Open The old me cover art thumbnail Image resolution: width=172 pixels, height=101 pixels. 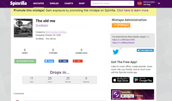pyautogui.click(x=23, y=28)
